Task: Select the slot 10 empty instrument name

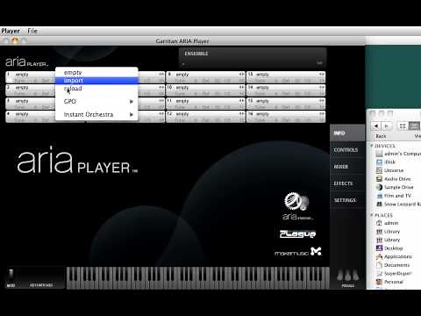Action: point(182,88)
